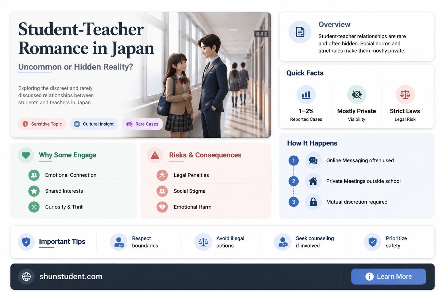The height and width of the screenshot is (292, 446).
Task: Click the Curiosity & Thrill sparkle icon
Action: pyautogui.click(x=34, y=207)
